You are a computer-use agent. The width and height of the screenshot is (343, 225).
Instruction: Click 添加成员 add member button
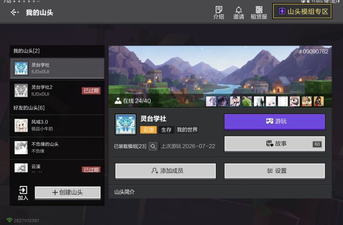tap(165, 171)
